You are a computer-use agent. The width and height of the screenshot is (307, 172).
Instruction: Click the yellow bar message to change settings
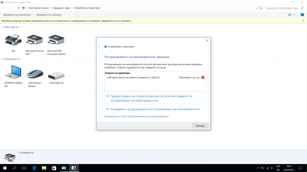click(67, 21)
